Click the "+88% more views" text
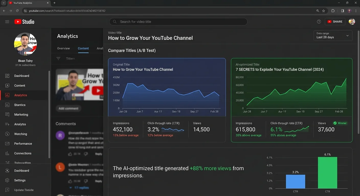 click(x=210, y=168)
